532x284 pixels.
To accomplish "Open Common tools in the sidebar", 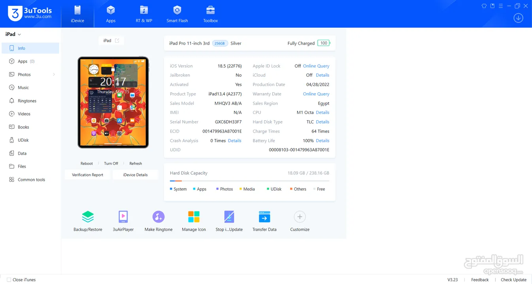I will coord(30,179).
